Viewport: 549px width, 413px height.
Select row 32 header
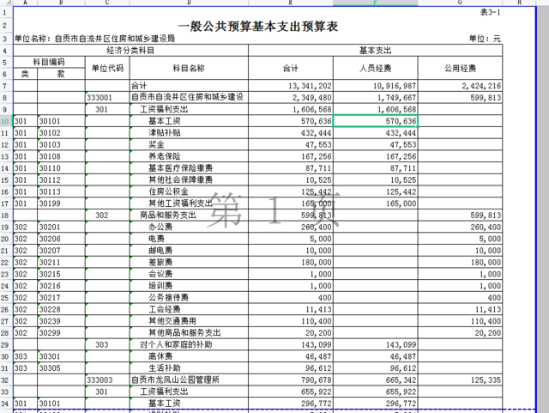6,379
